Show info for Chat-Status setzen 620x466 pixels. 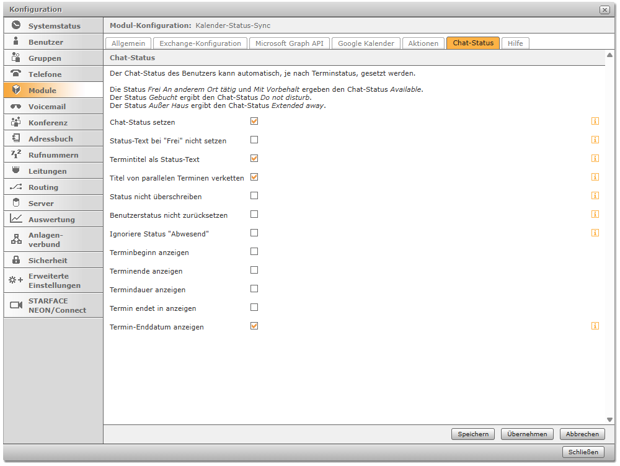pos(595,122)
